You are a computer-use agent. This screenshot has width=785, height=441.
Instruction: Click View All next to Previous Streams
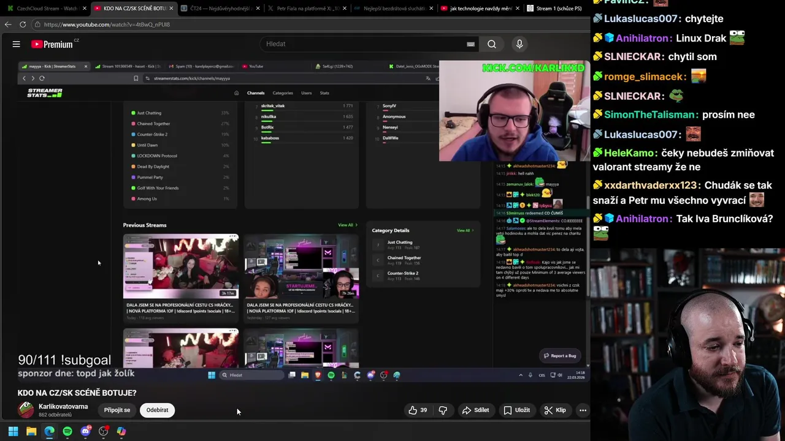pos(347,225)
